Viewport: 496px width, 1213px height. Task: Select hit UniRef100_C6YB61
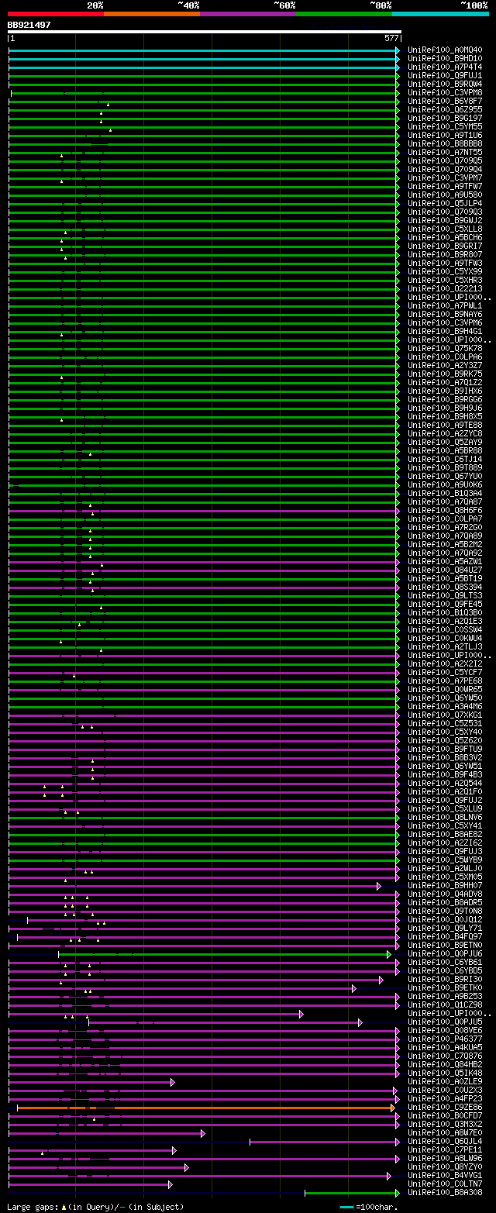click(x=445, y=963)
